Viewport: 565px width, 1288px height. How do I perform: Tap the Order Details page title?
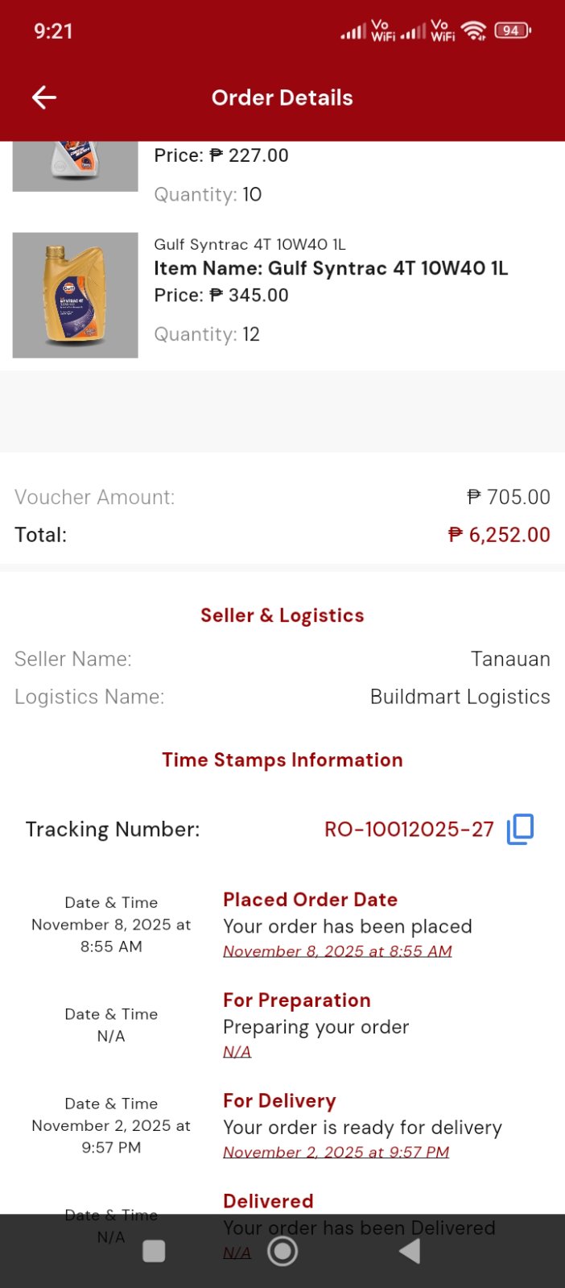[282, 98]
